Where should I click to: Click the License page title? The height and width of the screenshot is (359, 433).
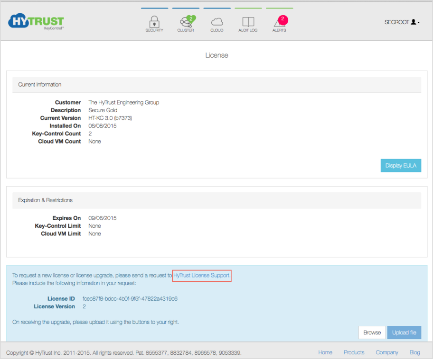click(217, 55)
